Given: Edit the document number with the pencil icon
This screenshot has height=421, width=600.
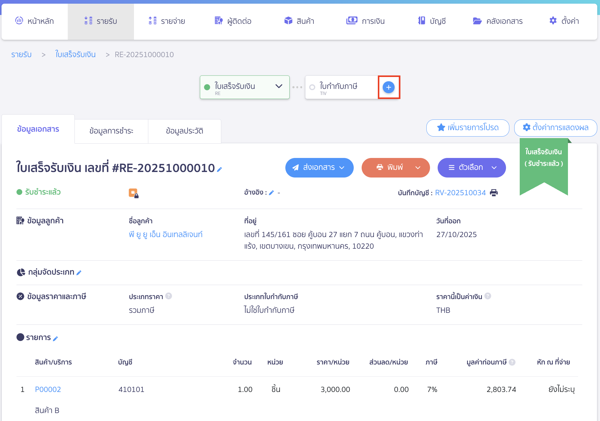Looking at the screenshot, I should (x=220, y=169).
